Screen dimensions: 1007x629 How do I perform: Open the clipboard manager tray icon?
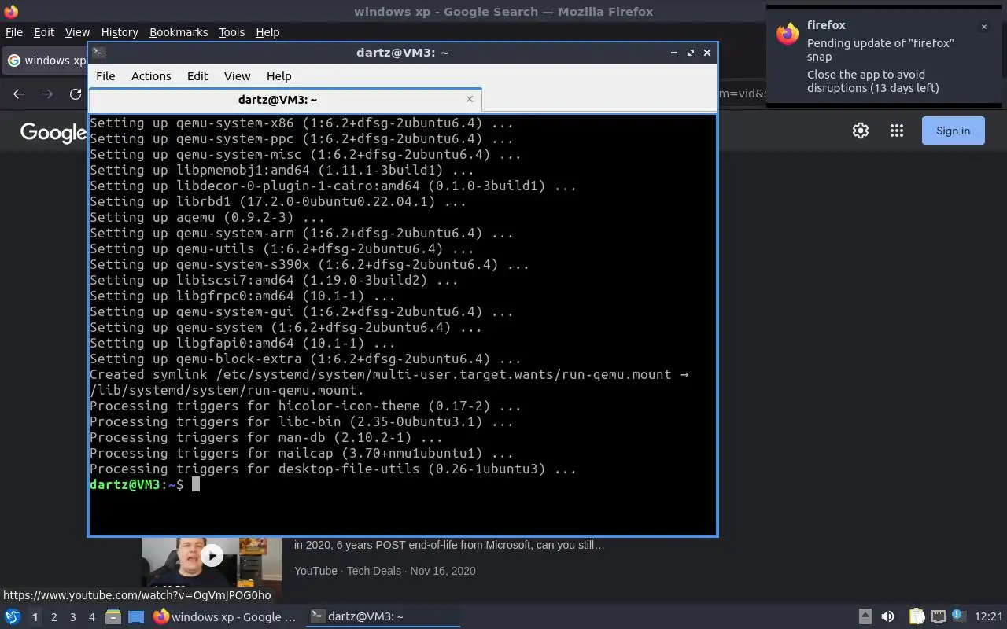click(917, 616)
